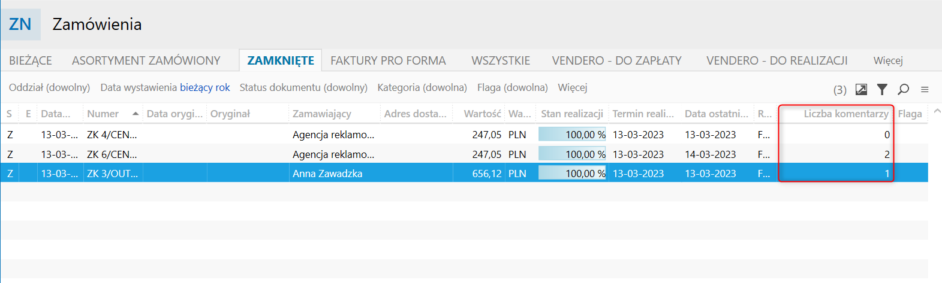Click date 14-03-2023 in ZK 6/CEN row
The height and width of the screenshot is (283, 942).
point(711,154)
